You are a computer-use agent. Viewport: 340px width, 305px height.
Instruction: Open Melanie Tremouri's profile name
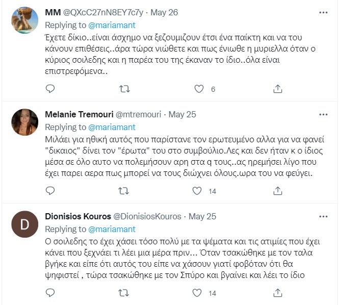point(80,115)
